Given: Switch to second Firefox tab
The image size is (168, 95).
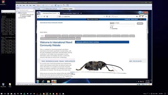Looking at the screenshot, I should 70,13.
